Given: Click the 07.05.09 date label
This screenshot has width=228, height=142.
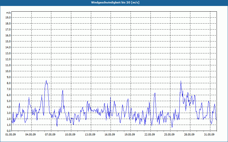Looking at the screenshot, I should 50,134.
